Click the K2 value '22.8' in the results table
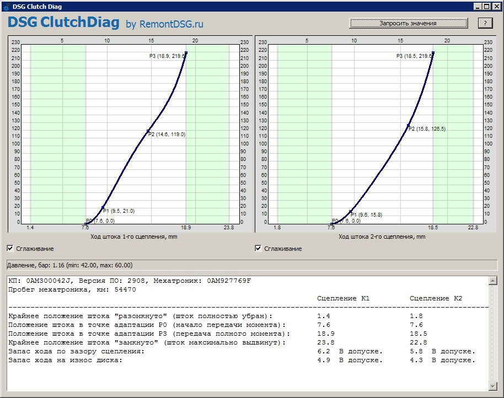This screenshot has width=504, height=398. (419, 342)
